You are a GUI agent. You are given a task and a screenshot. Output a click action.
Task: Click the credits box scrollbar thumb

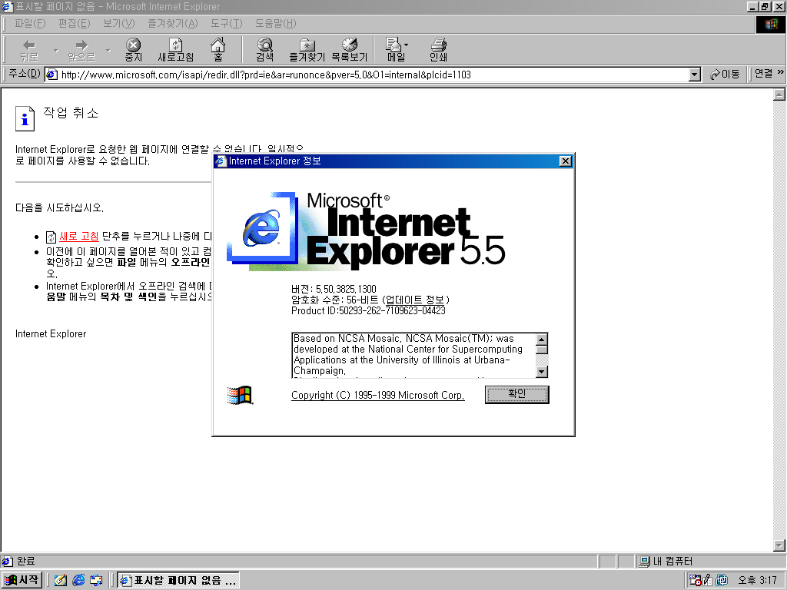[x=542, y=350]
